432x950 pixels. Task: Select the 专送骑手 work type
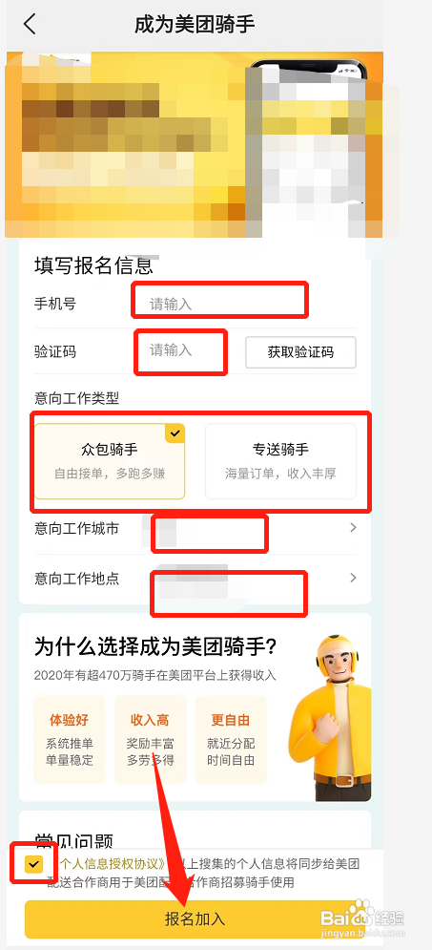pos(280,461)
